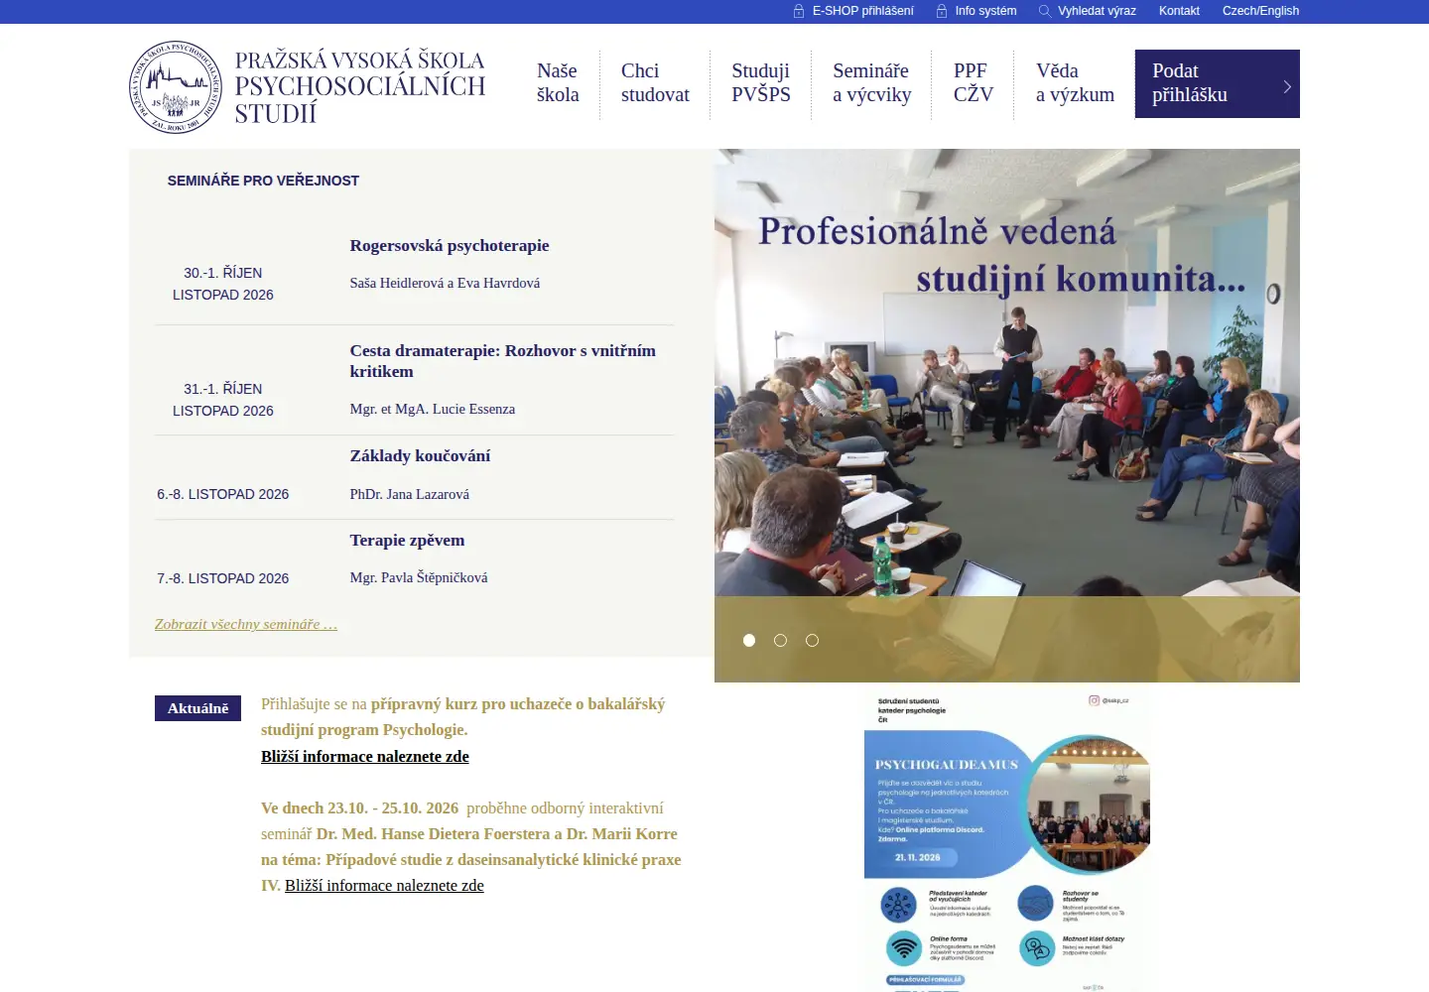This screenshot has width=1429, height=992.
Task: Open the Naše škola menu
Action: [558, 83]
